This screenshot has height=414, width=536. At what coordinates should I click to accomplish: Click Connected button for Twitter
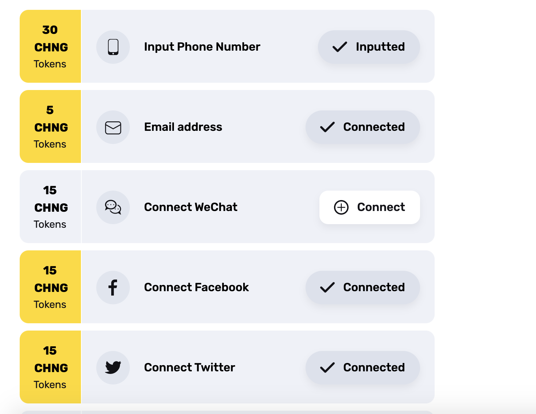[362, 367]
